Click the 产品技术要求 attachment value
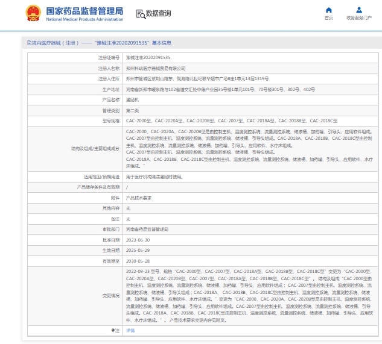This screenshot has width=382, height=344. pos(138,198)
